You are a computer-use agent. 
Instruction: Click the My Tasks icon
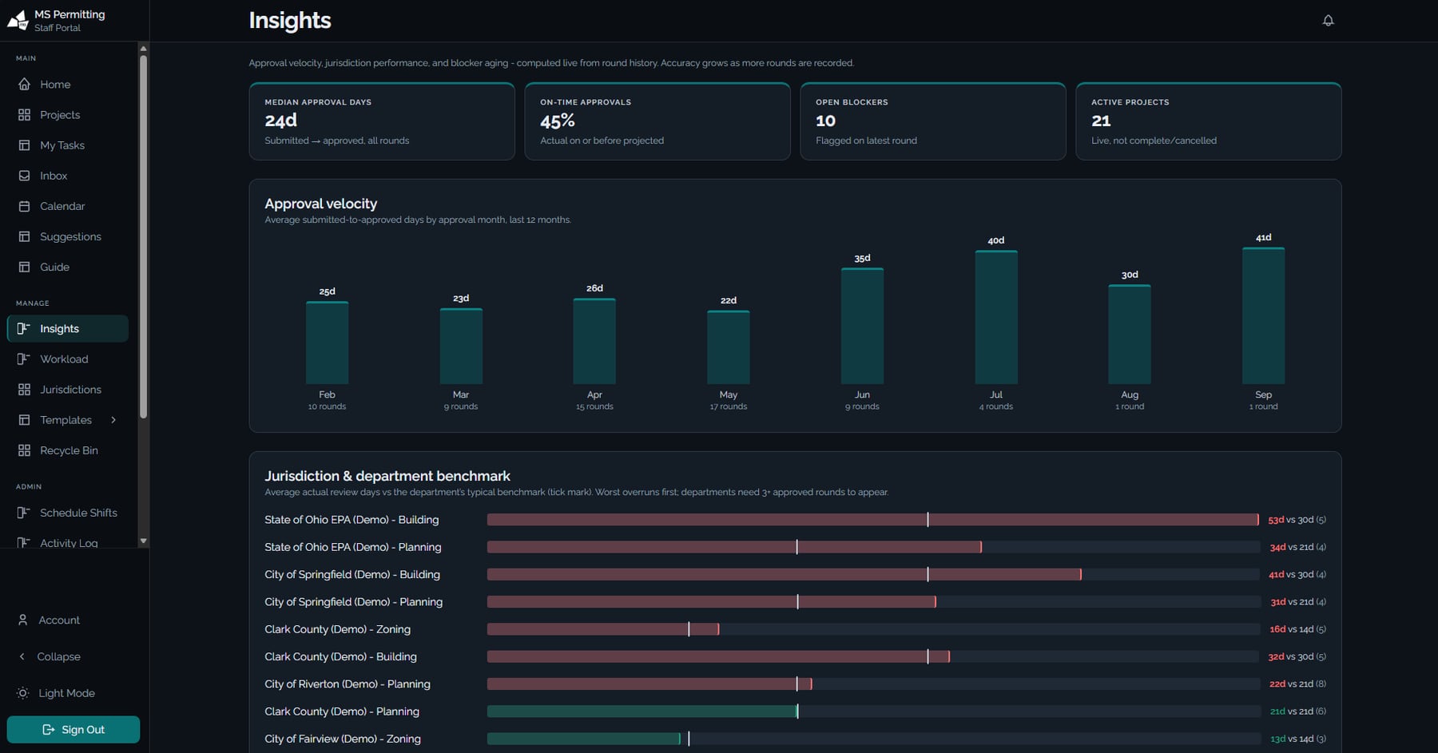[x=24, y=145]
